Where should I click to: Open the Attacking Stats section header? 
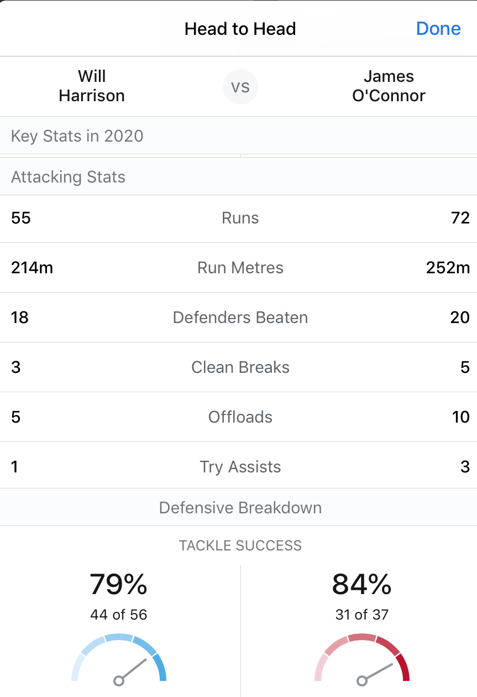[238, 176]
